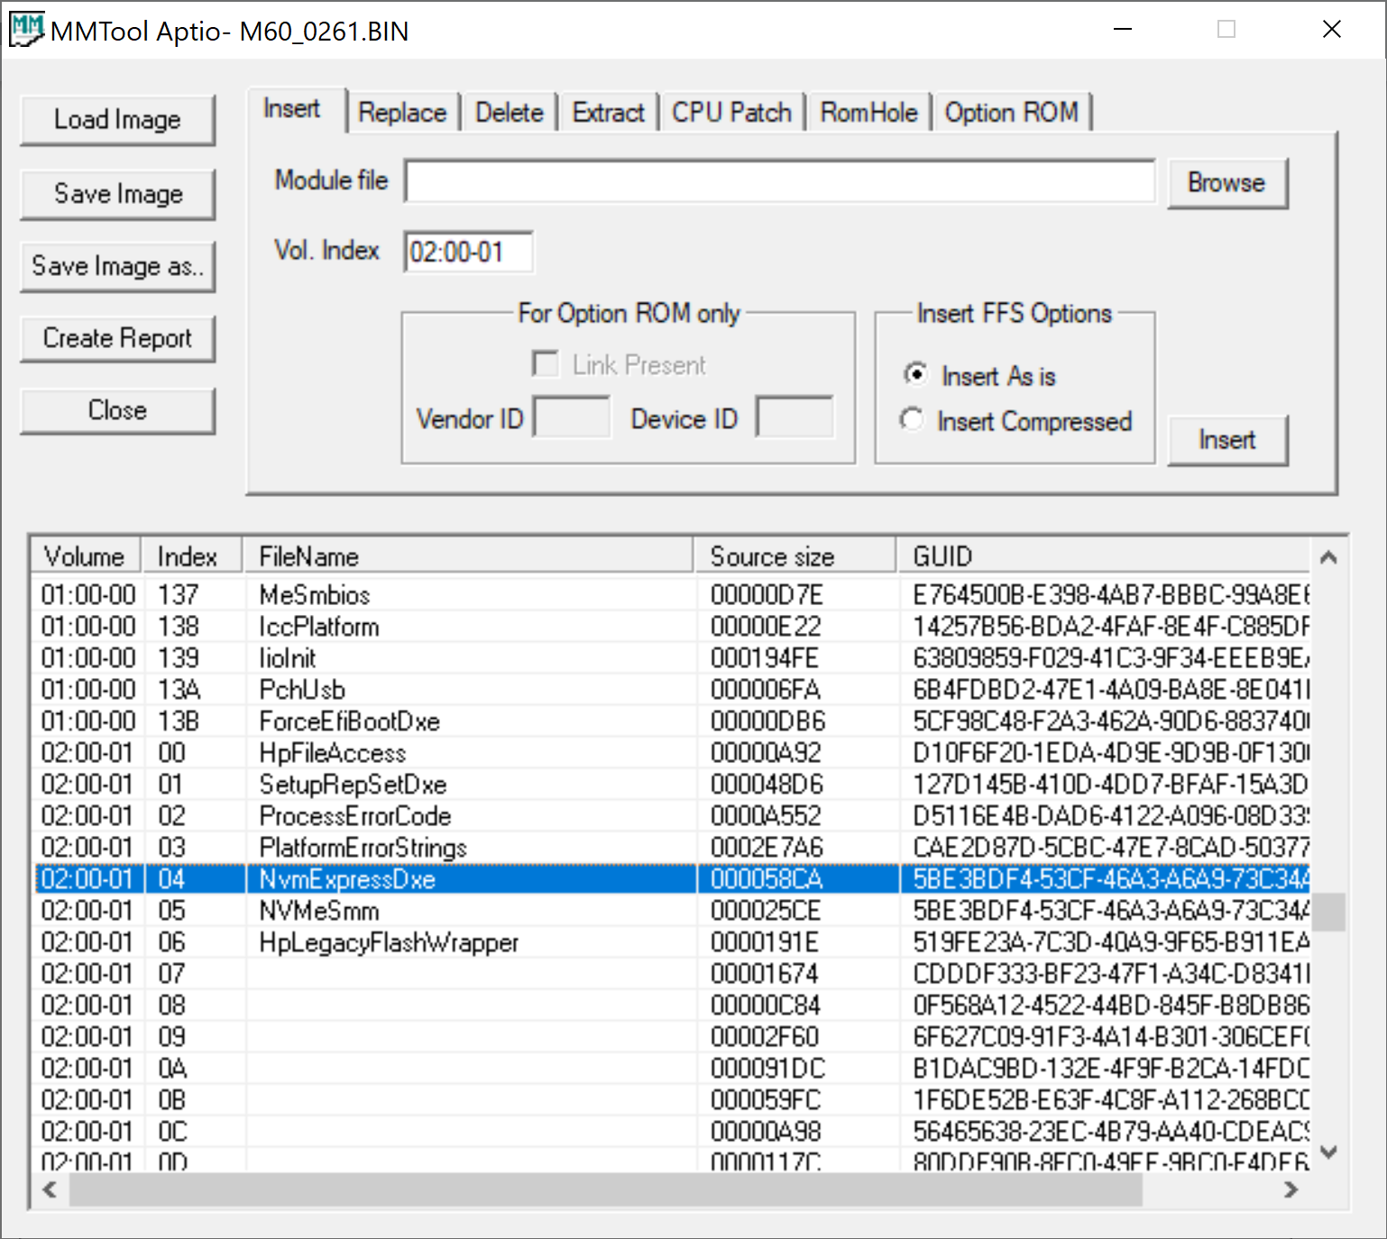Select the HpLegacyFlashWrapper row
Image resolution: width=1387 pixels, height=1239 pixels.
[x=672, y=942]
